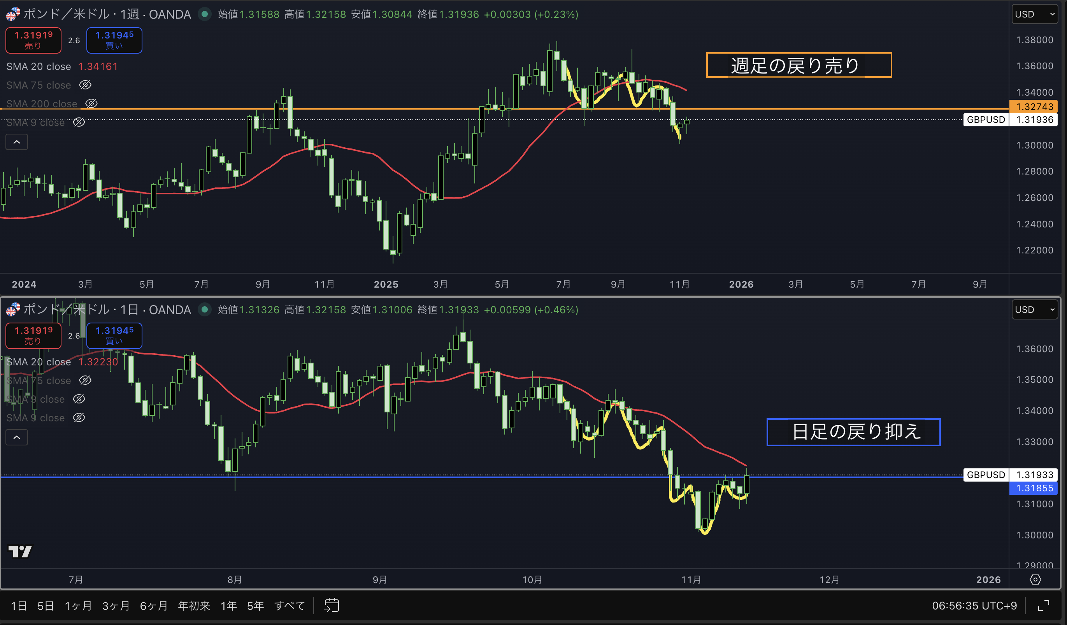Show SMA 75 indicator on weekly chart
This screenshot has height=625, width=1067.
tap(85, 85)
